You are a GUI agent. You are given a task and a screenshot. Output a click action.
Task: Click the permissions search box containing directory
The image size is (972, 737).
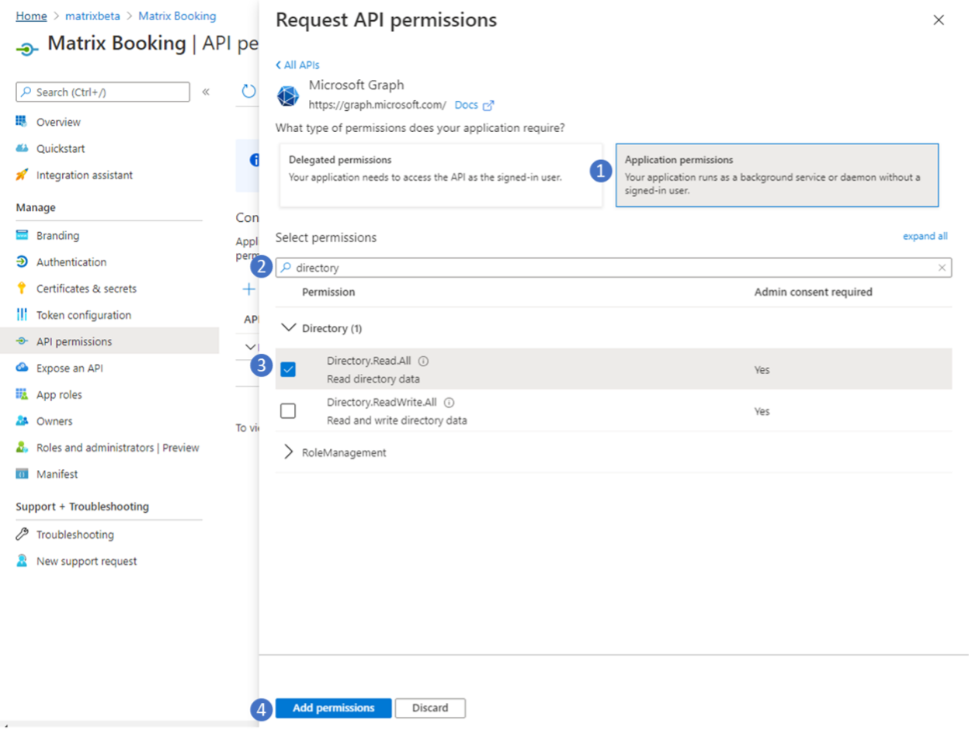coord(613,268)
